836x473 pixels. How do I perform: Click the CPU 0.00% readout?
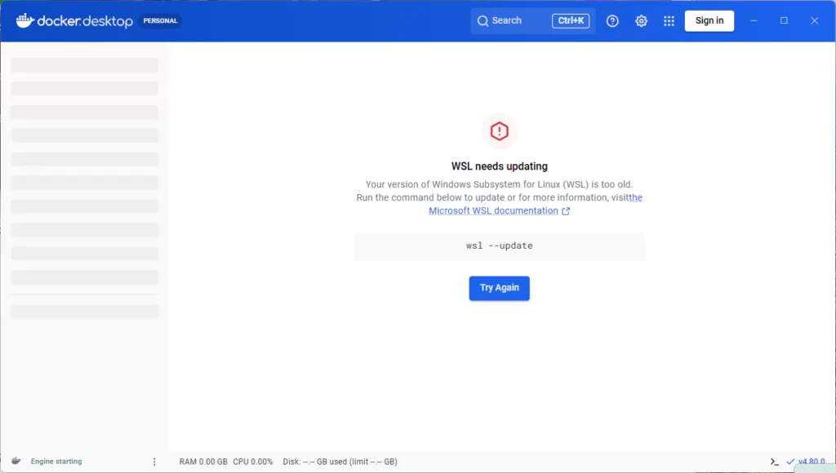tap(253, 462)
